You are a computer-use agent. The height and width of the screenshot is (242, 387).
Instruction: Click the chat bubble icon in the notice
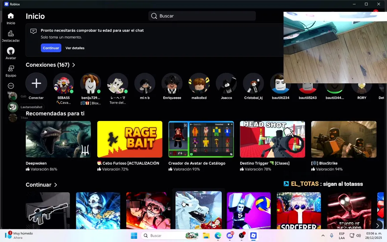pos(33,31)
